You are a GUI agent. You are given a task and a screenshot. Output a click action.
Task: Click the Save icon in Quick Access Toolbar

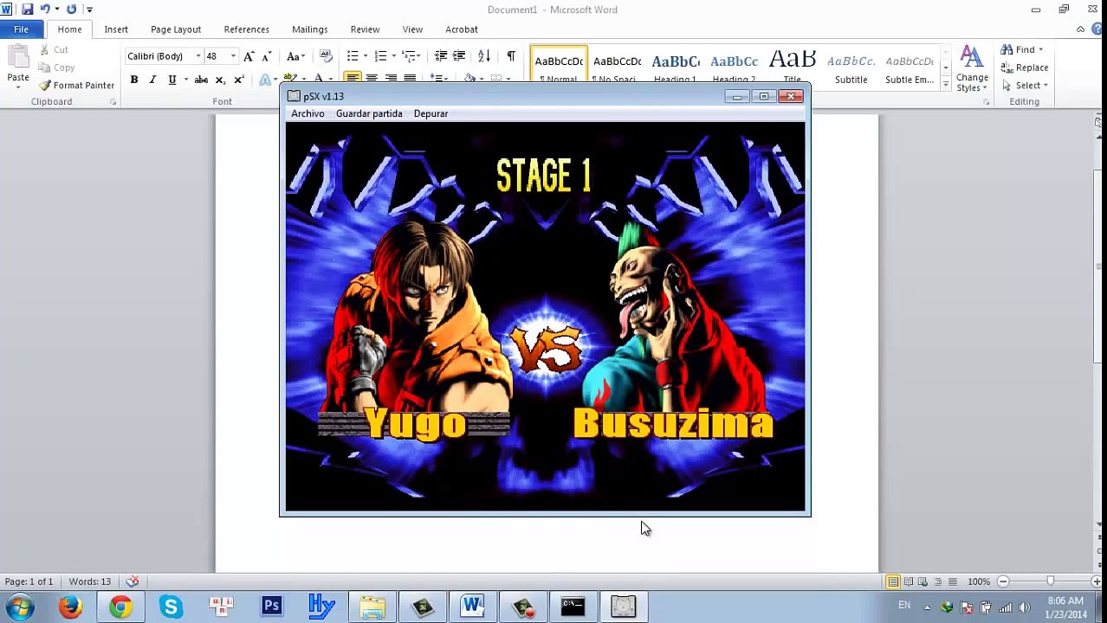tap(27, 10)
